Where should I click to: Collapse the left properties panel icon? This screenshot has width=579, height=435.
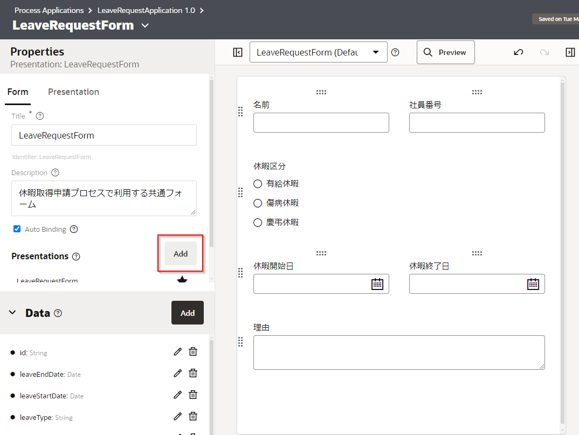tap(238, 52)
